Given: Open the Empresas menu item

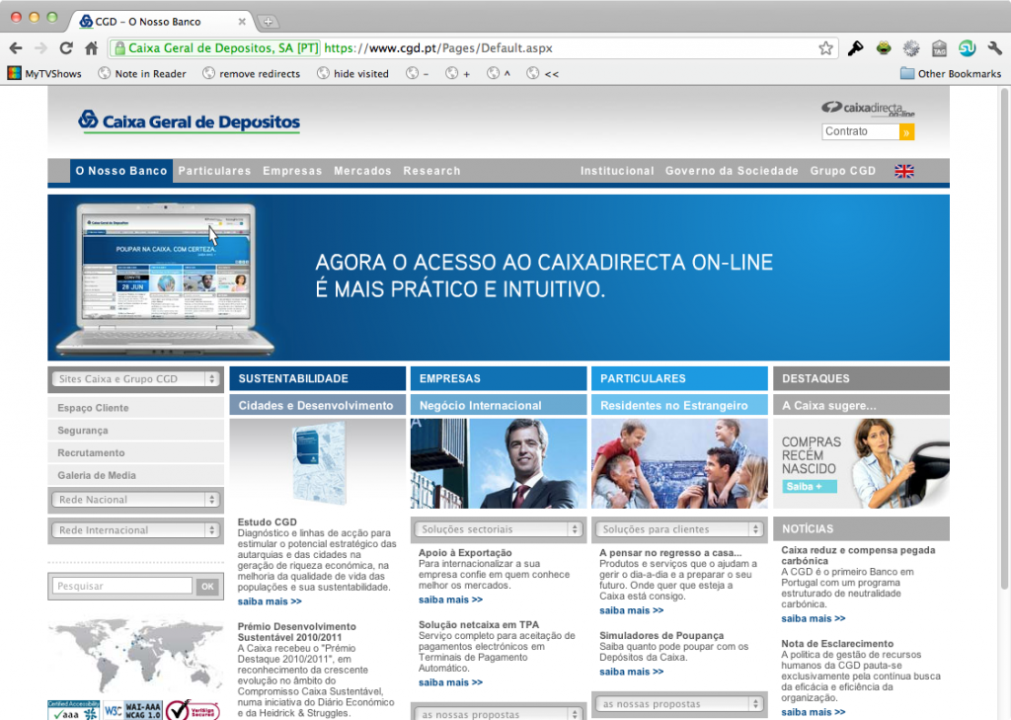Looking at the screenshot, I should (x=292, y=171).
